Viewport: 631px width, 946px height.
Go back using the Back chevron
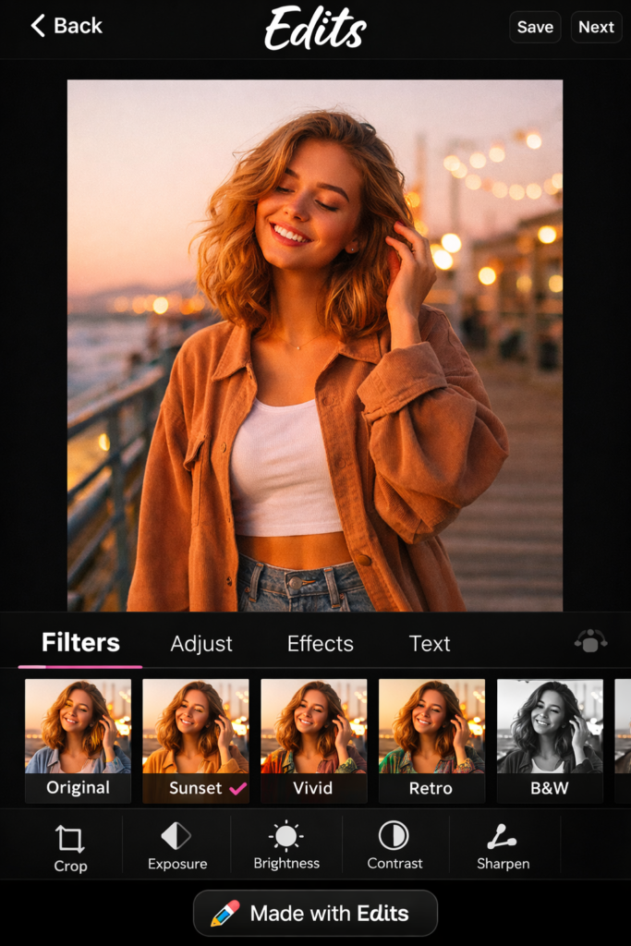point(38,26)
